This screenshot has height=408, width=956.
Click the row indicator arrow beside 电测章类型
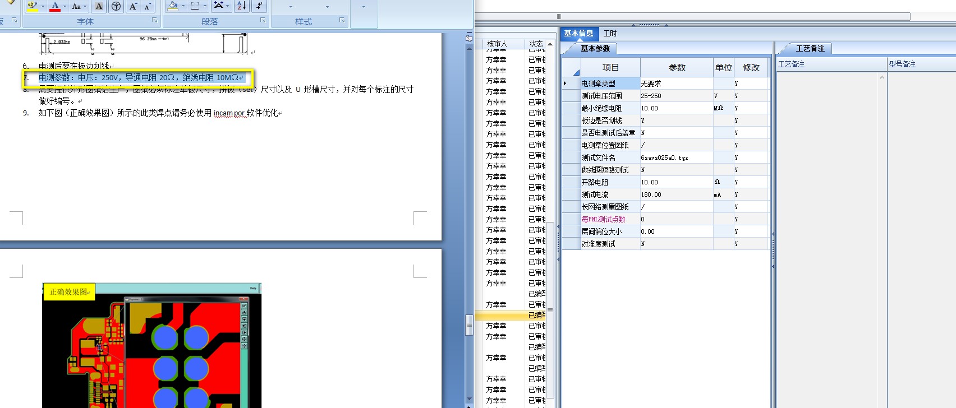click(566, 84)
